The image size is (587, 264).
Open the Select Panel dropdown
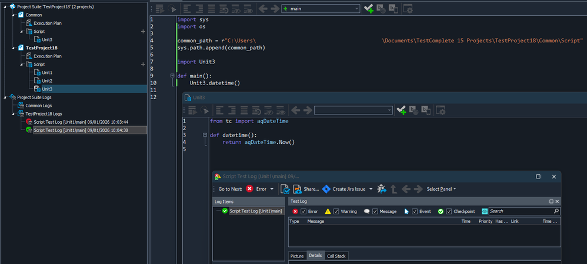(441, 189)
